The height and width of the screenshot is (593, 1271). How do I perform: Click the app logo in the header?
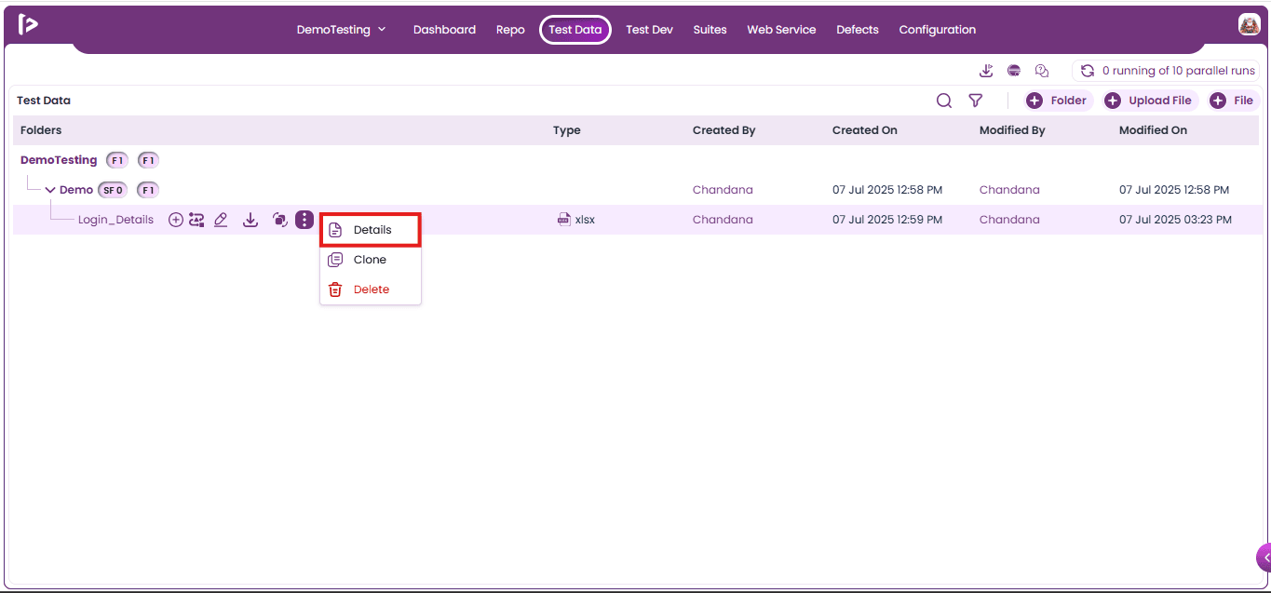pyautogui.click(x=28, y=25)
